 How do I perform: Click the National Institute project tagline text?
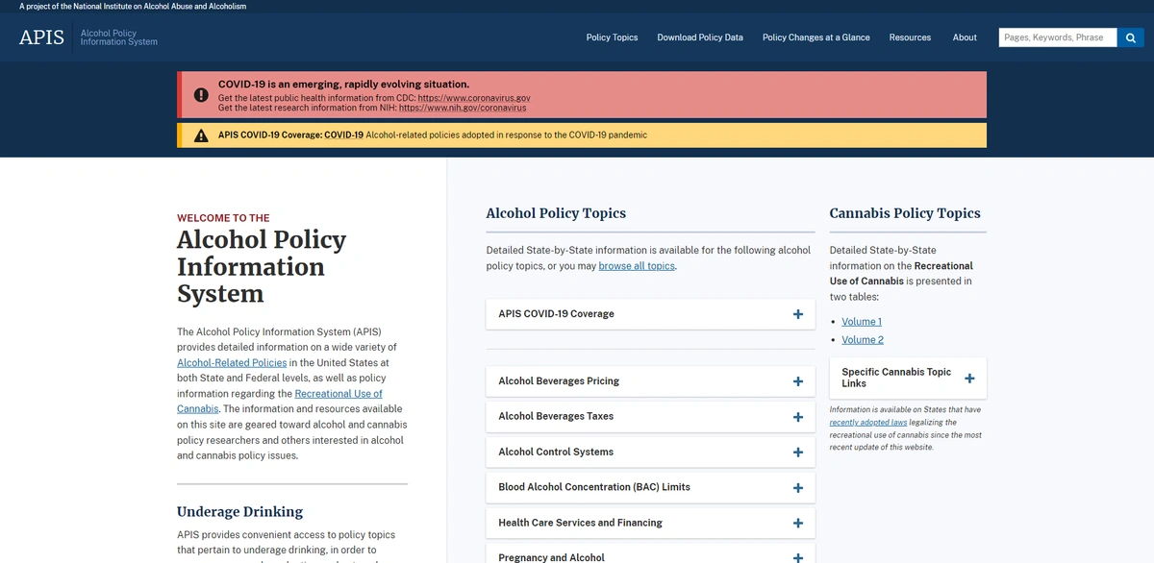coord(133,6)
